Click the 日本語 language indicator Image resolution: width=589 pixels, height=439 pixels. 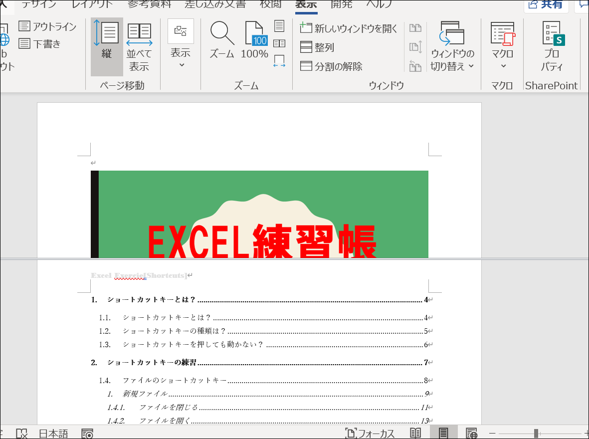(x=53, y=434)
